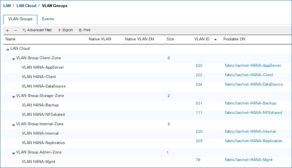Click the minus Delete icon in the toolbar

[16, 30]
